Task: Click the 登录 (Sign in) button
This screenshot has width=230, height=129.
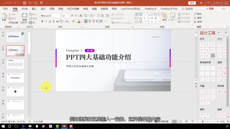Action: pos(192,3)
